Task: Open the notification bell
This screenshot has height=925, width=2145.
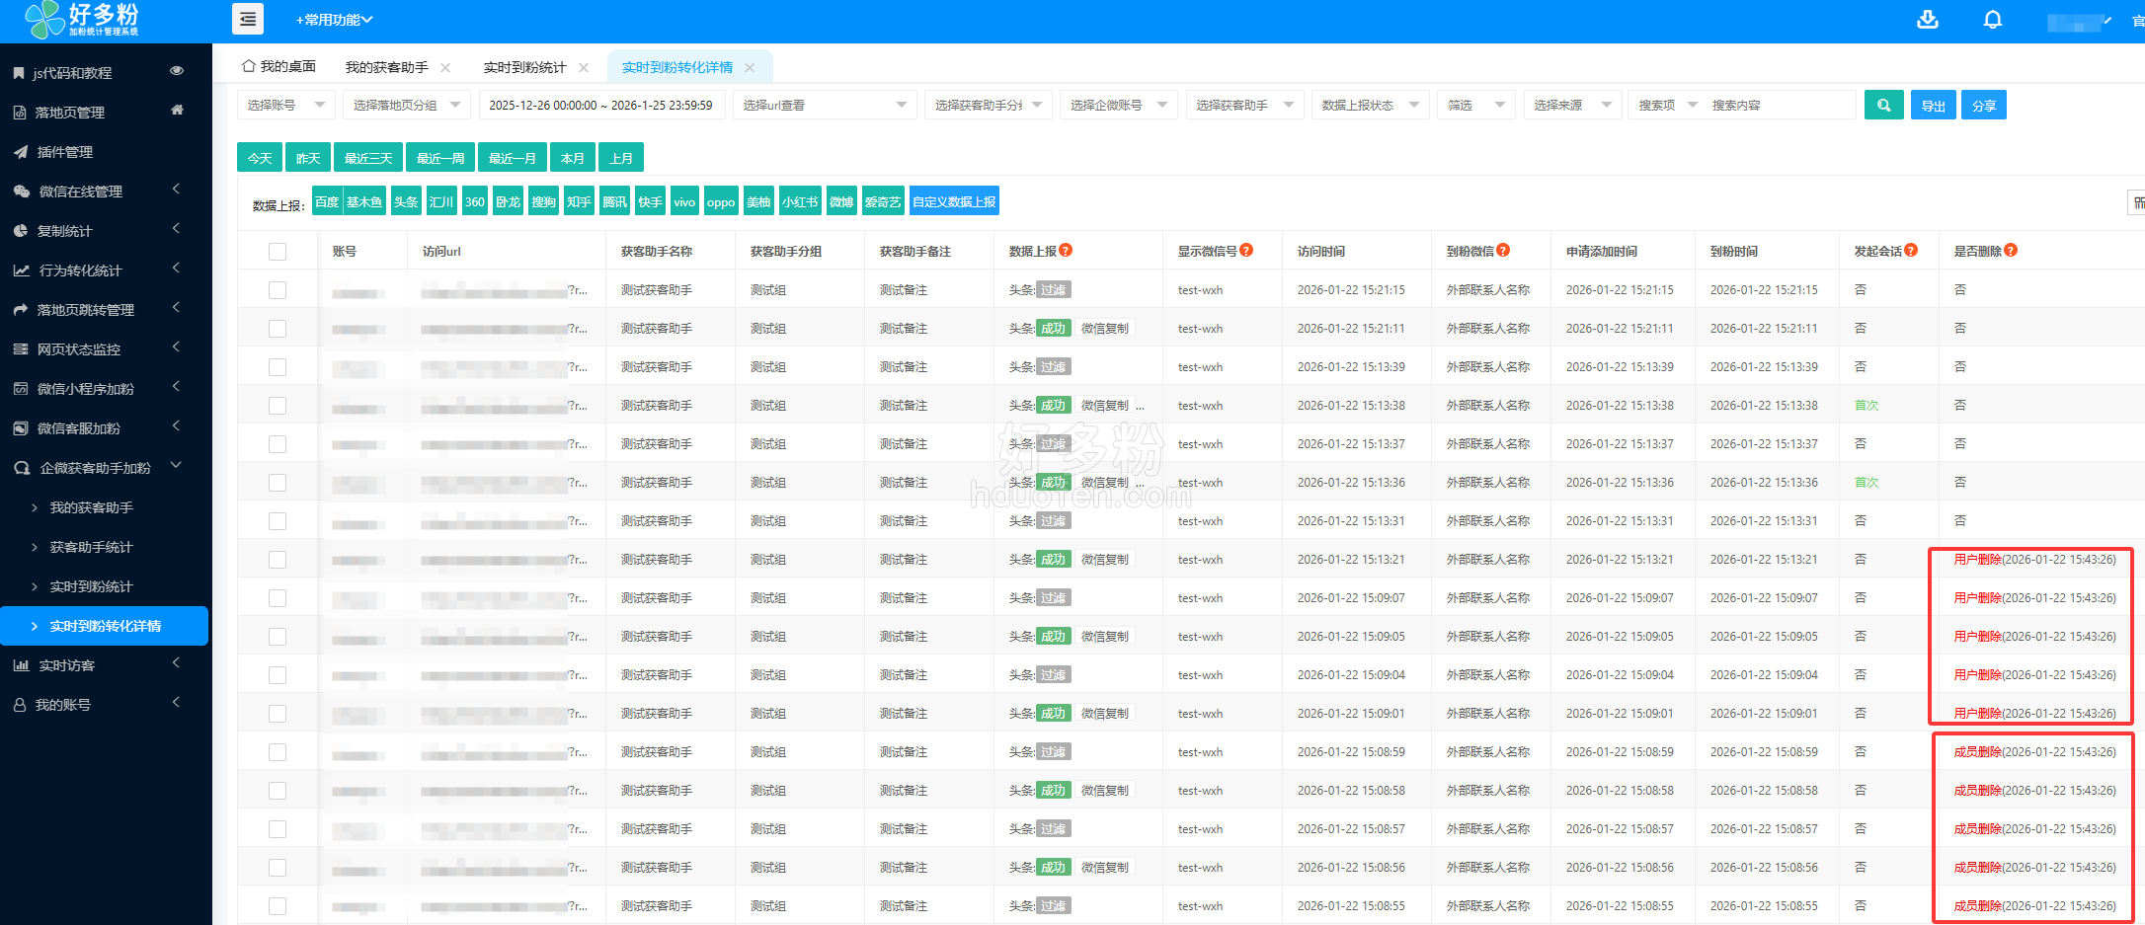Action: point(1992,20)
